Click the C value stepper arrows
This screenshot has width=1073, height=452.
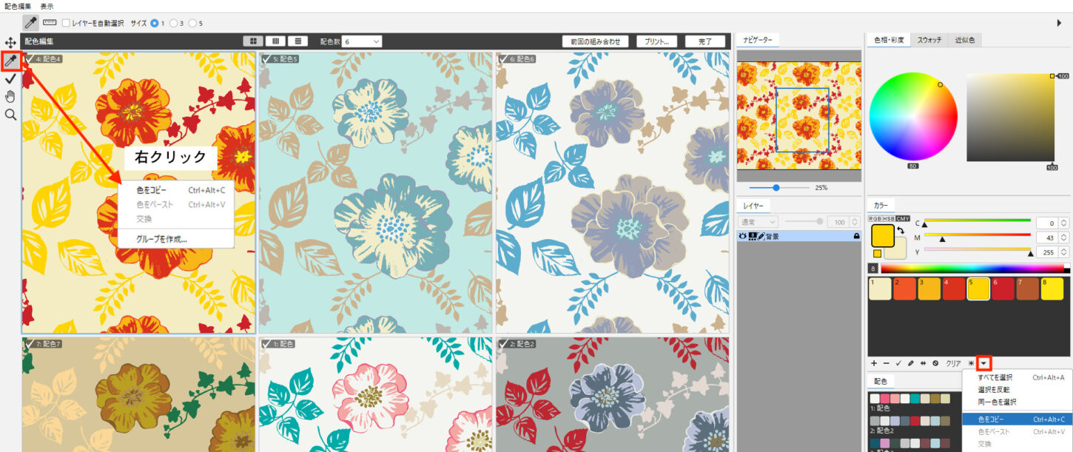click(x=1064, y=223)
